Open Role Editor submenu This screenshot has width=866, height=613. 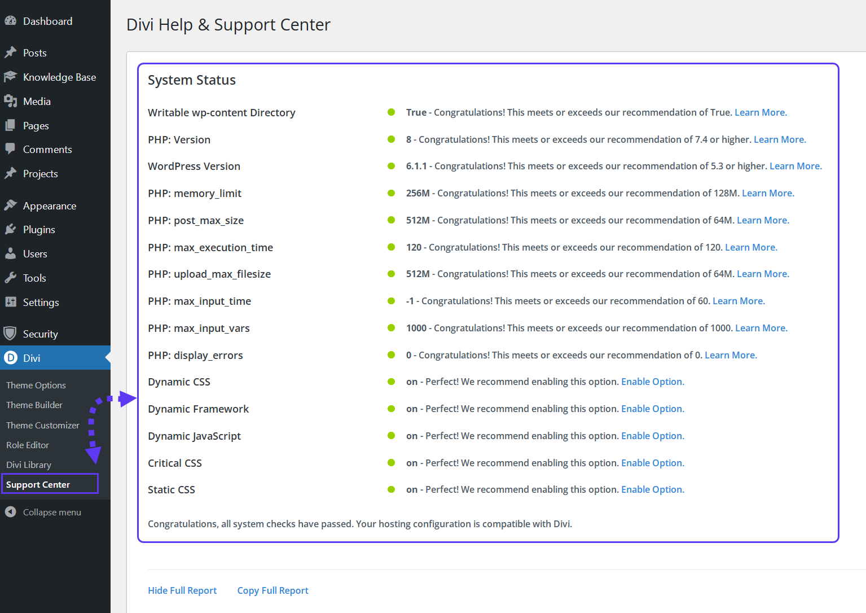click(28, 445)
